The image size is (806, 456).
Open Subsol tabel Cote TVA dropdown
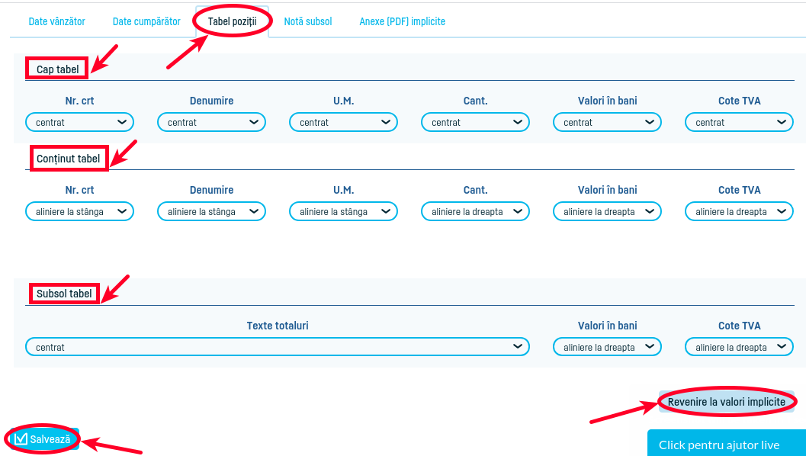click(x=739, y=347)
